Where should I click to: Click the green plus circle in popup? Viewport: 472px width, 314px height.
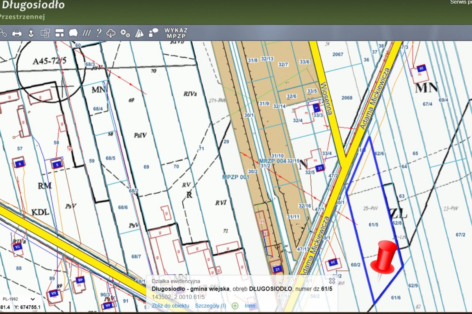tap(235, 306)
